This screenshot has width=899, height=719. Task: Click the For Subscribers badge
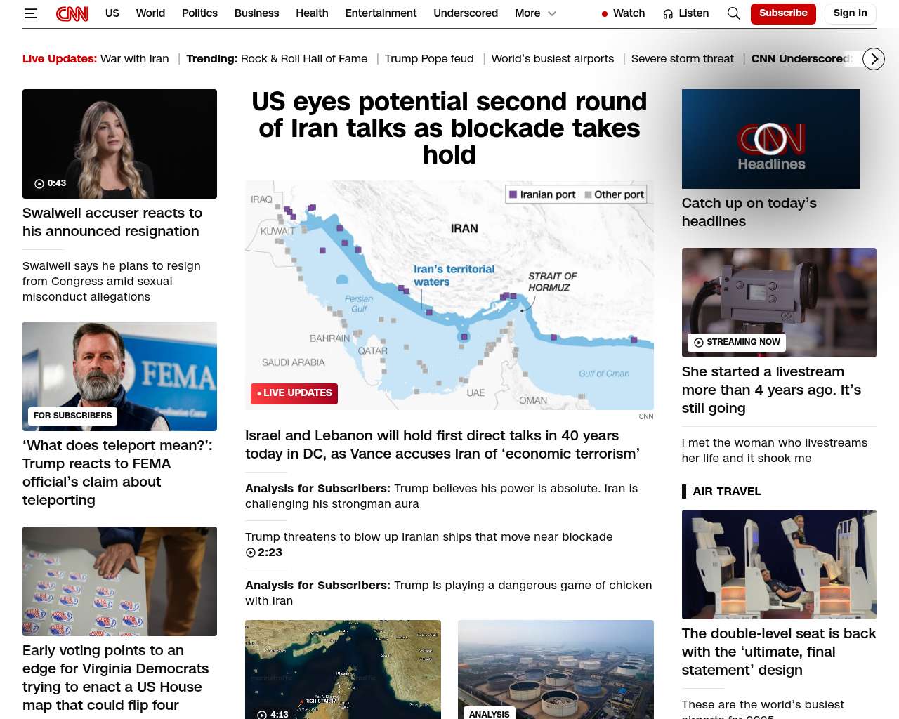73,416
